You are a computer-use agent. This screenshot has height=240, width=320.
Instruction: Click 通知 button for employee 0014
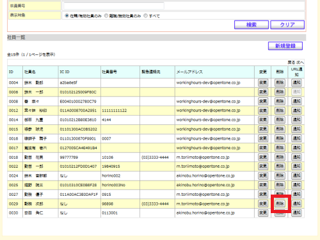pyautogui.click(x=296, y=120)
